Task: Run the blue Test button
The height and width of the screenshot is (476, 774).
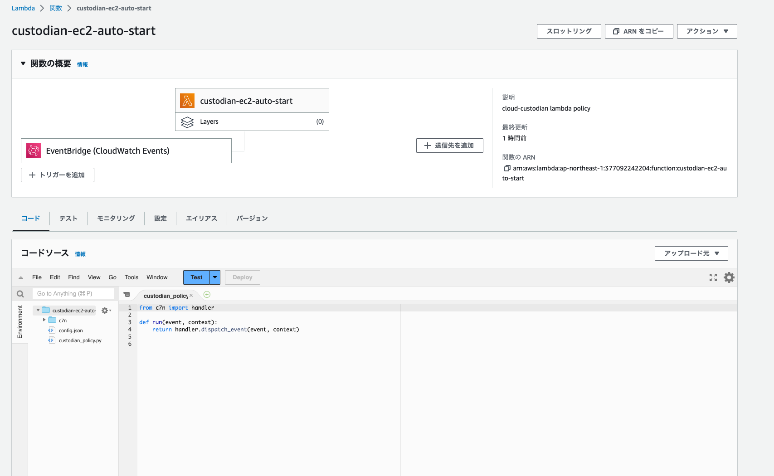Action: 196,277
